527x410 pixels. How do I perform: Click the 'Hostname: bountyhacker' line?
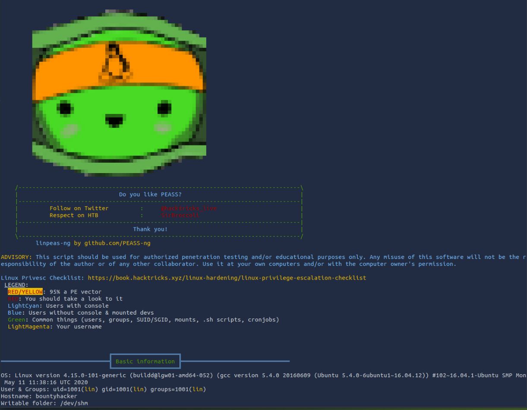39,396
